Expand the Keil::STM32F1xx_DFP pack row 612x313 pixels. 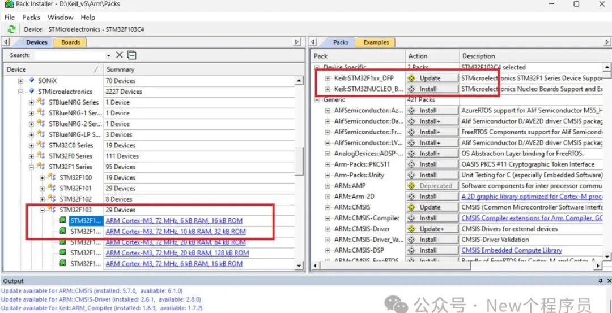(x=328, y=78)
